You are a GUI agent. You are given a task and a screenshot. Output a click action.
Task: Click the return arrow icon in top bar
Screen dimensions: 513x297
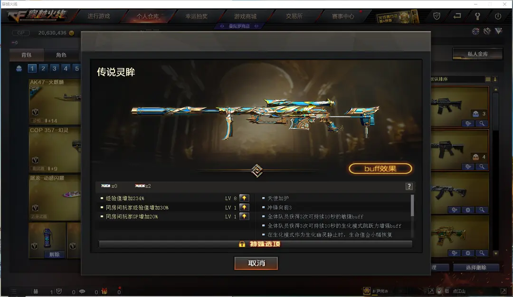tap(457, 16)
